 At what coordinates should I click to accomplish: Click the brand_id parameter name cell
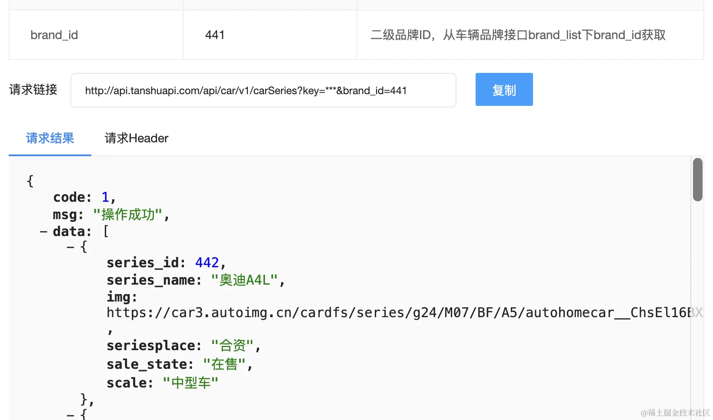[54, 35]
